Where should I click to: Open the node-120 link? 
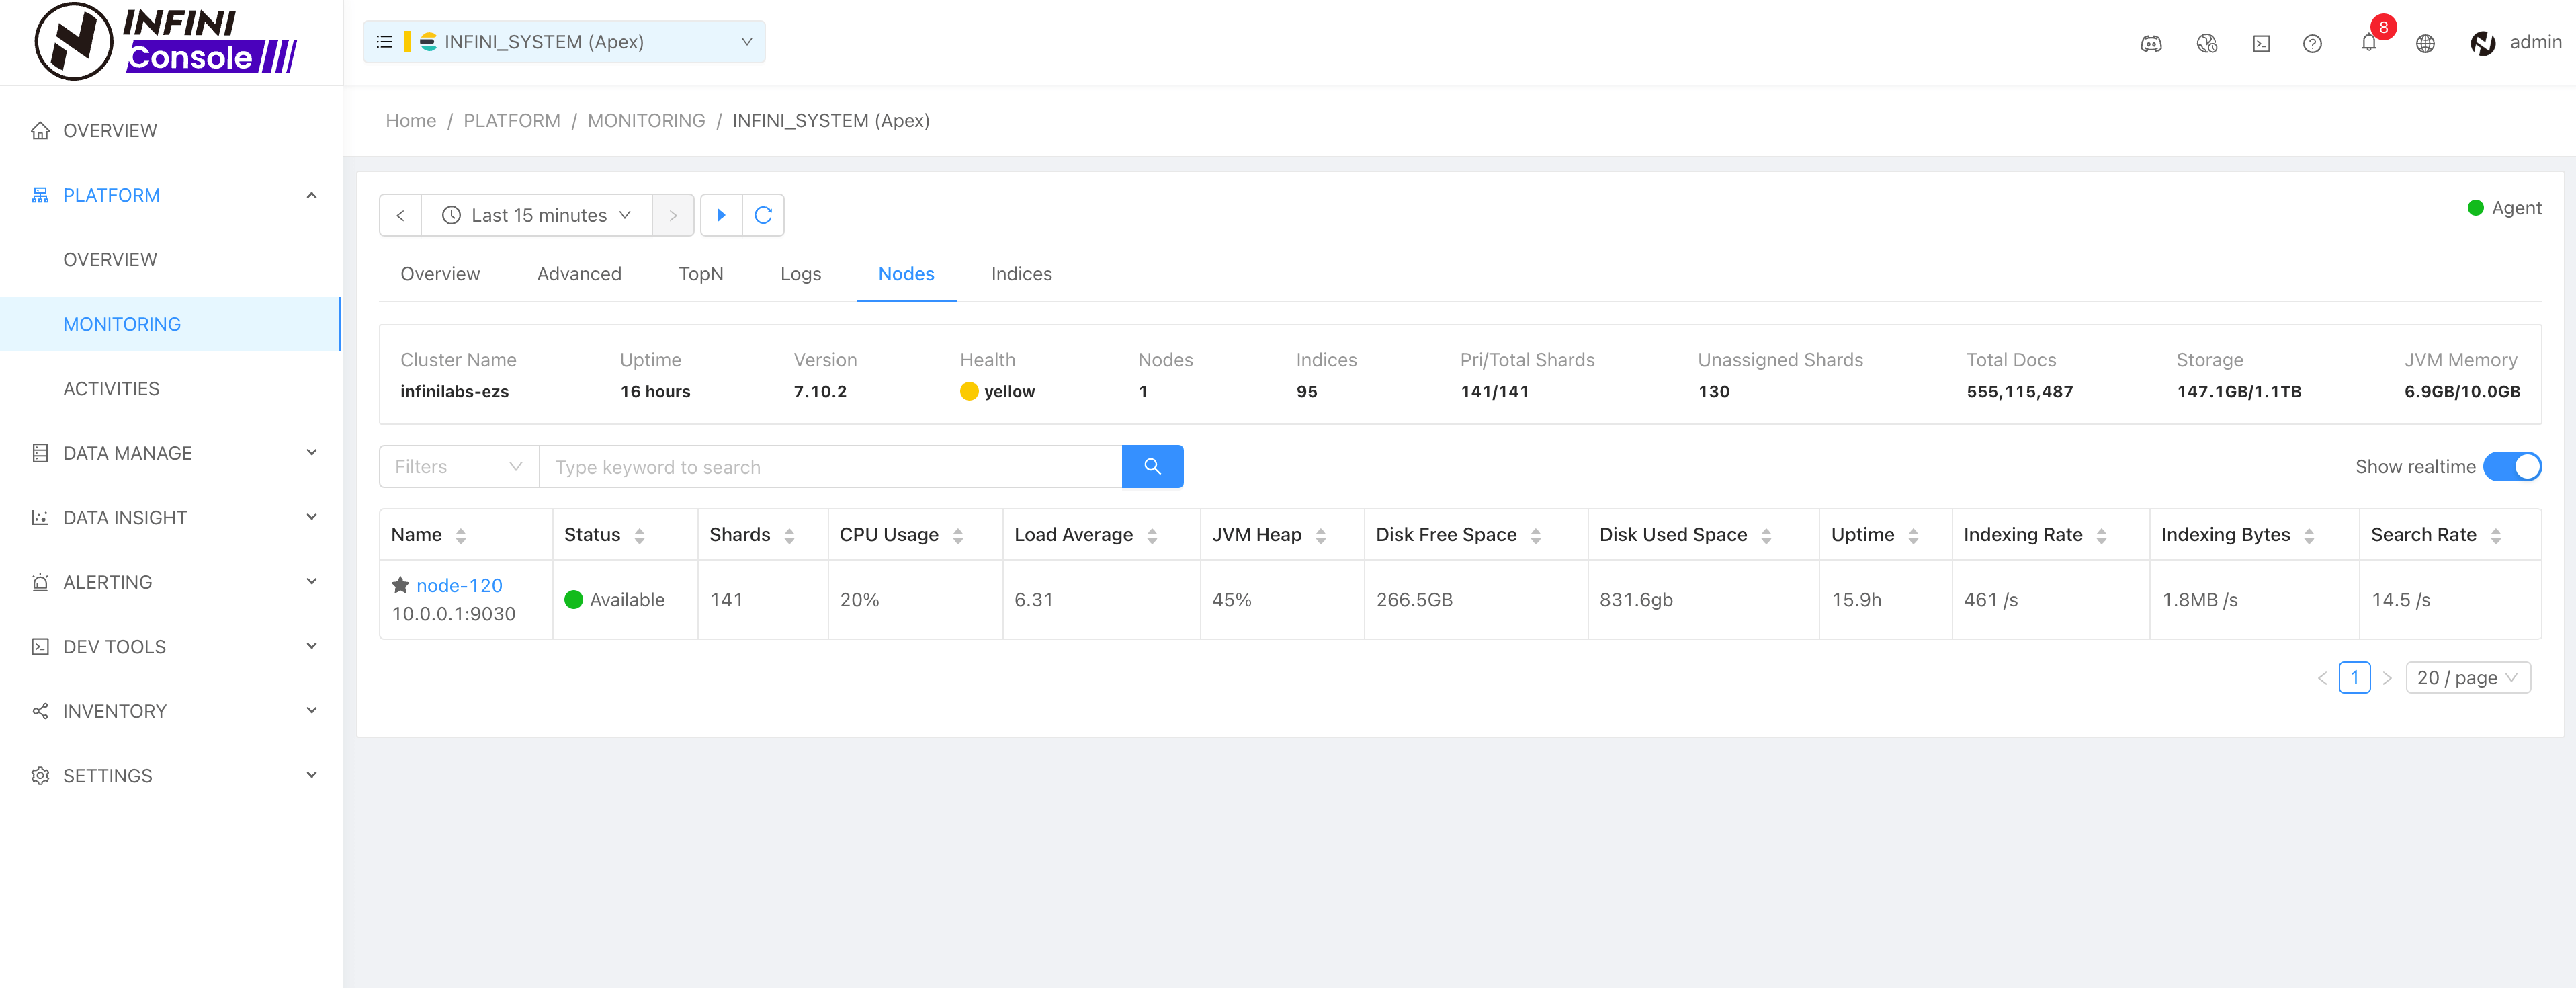tap(459, 585)
